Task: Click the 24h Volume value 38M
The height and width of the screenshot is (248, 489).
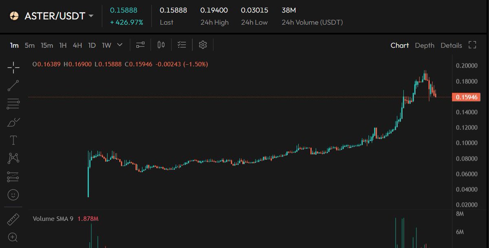Action: (x=289, y=10)
